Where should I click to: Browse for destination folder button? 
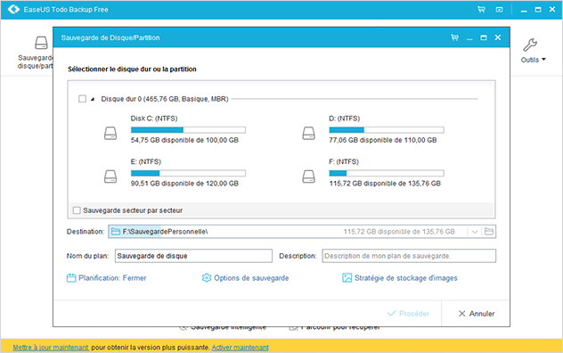pos(489,232)
